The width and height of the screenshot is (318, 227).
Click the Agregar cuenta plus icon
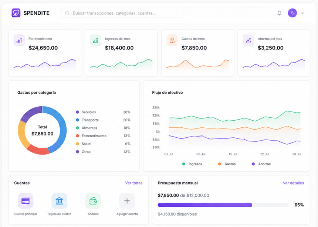point(127,201)
